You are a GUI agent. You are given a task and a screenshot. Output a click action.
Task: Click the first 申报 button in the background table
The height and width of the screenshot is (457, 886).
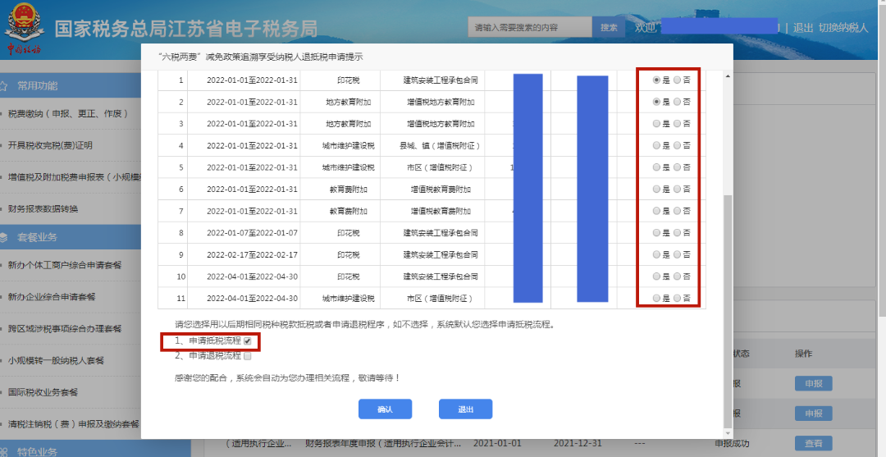[814, 383]
